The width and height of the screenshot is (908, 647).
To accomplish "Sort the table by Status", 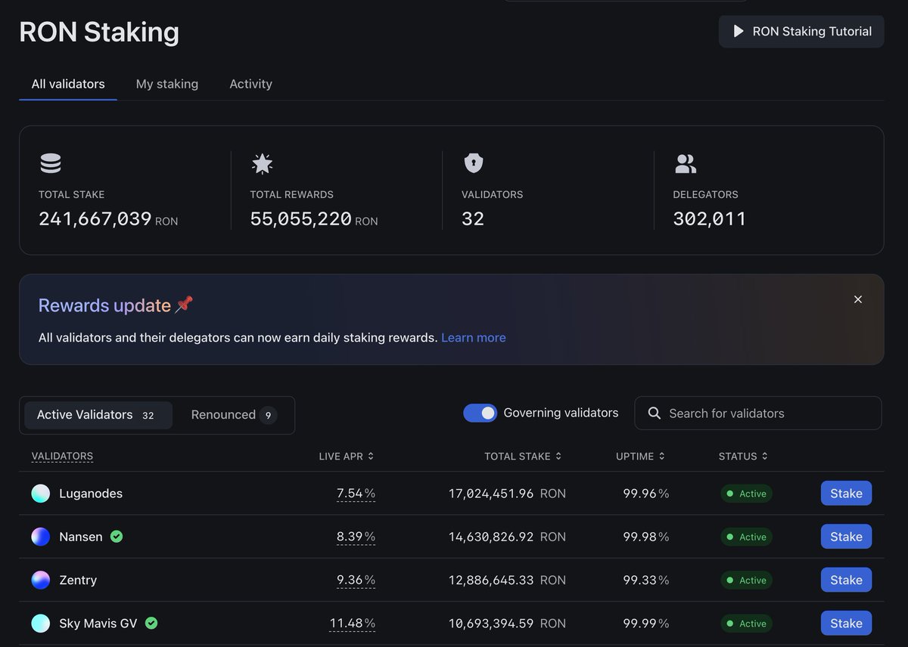I will tap(743, 457).
